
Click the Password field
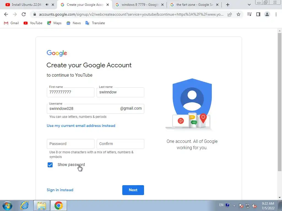(x=70, y=144)
